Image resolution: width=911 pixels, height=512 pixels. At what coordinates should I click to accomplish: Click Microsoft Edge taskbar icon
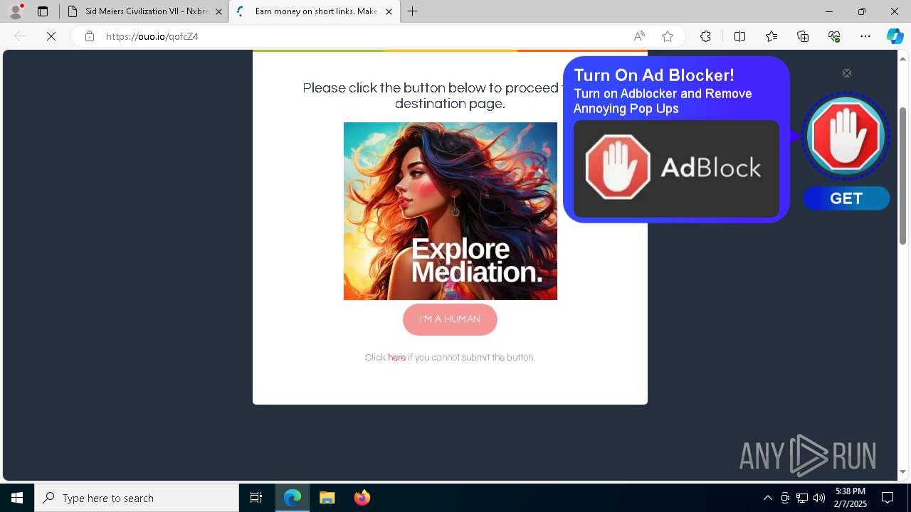tap(293, 498)
